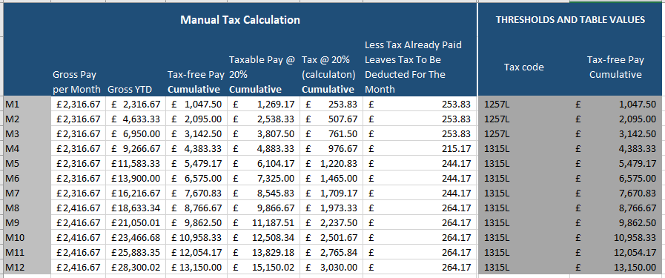The height and width of the screenshot is (278, 665).
Task: Click the M5 Tax-free Pay £5,479.17 cell
Action: [196, 164]
